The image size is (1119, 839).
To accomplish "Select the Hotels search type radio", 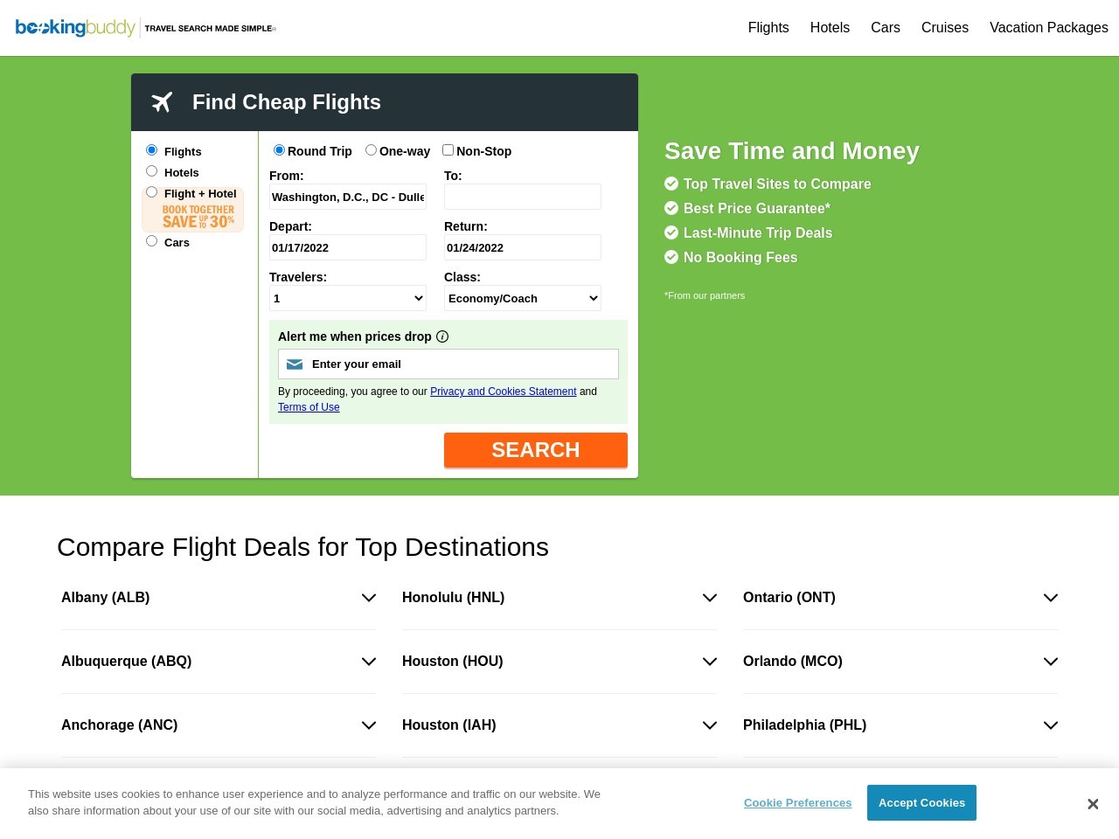I will coord(152,171).
